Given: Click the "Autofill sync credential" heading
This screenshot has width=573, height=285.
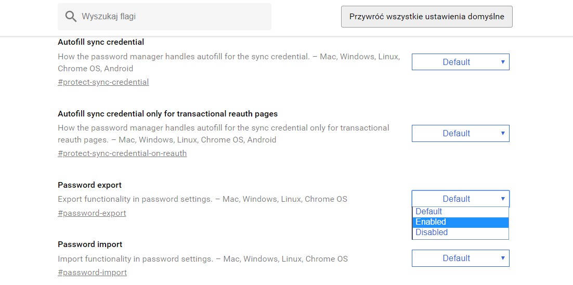Looking at the screenshot, I should click(101, 42).
